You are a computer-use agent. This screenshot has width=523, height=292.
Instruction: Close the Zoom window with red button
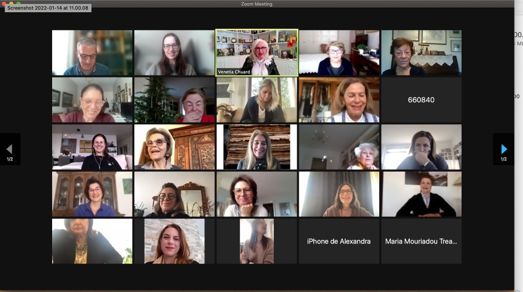click(x=4, y=4)
